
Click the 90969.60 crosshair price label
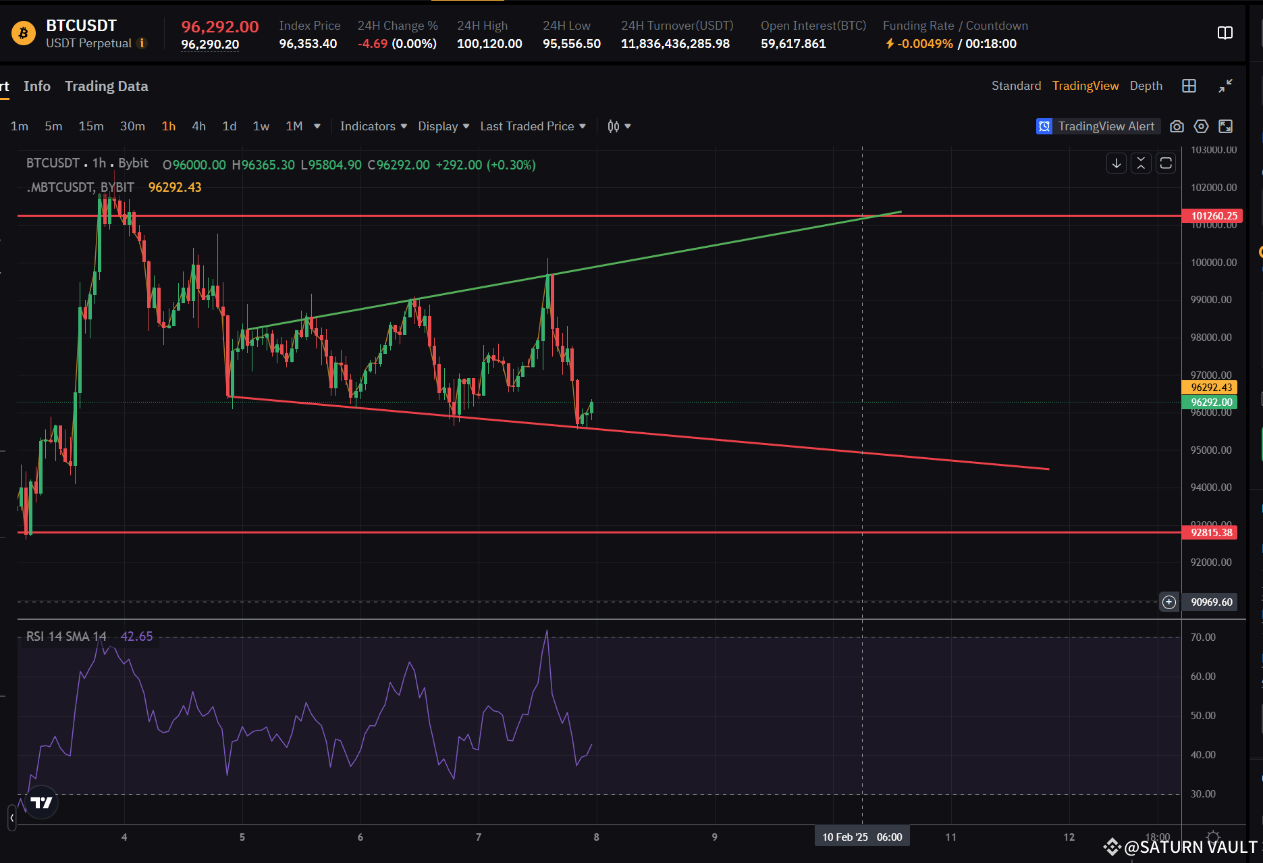pos(1211,602)
